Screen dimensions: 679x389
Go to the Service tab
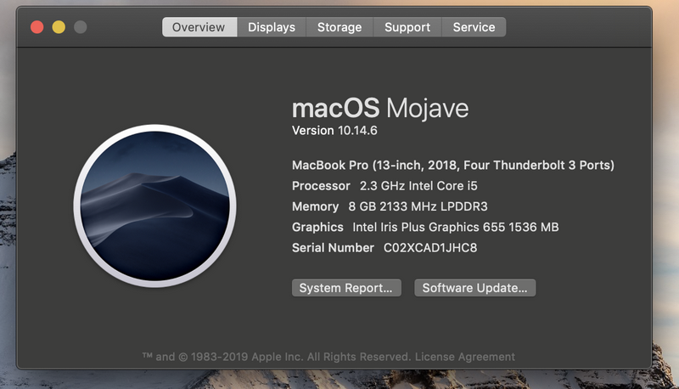point(474,27)
